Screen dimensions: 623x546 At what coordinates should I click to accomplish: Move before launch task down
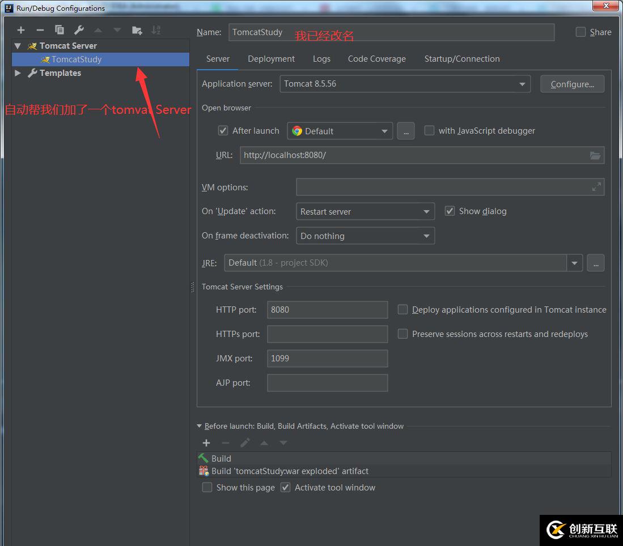[283, 443]
